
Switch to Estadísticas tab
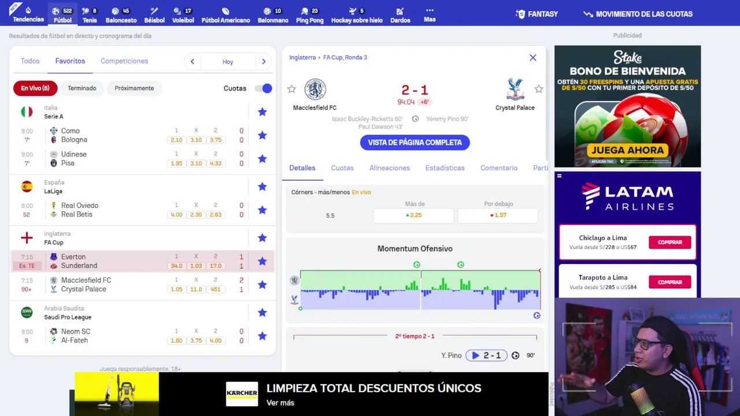[x=445, y=168]
